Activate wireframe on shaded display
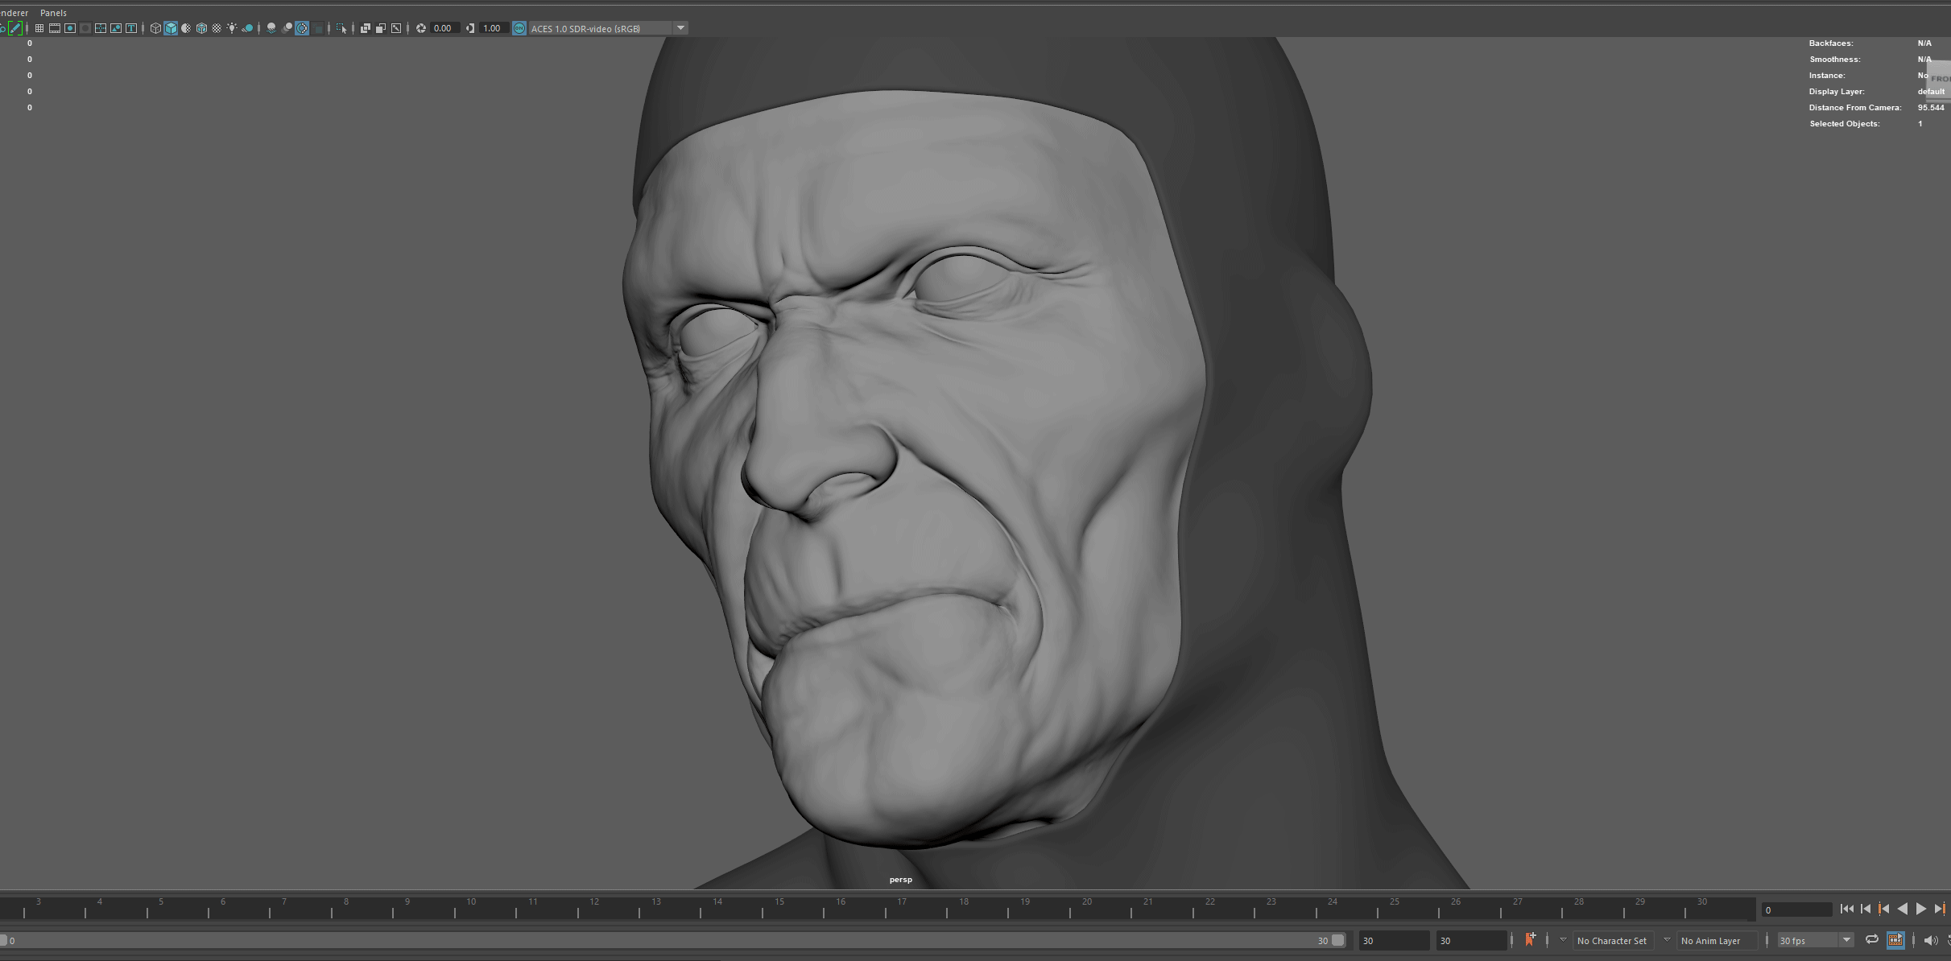Screen dimensions: 1951x961 point(185,28)
